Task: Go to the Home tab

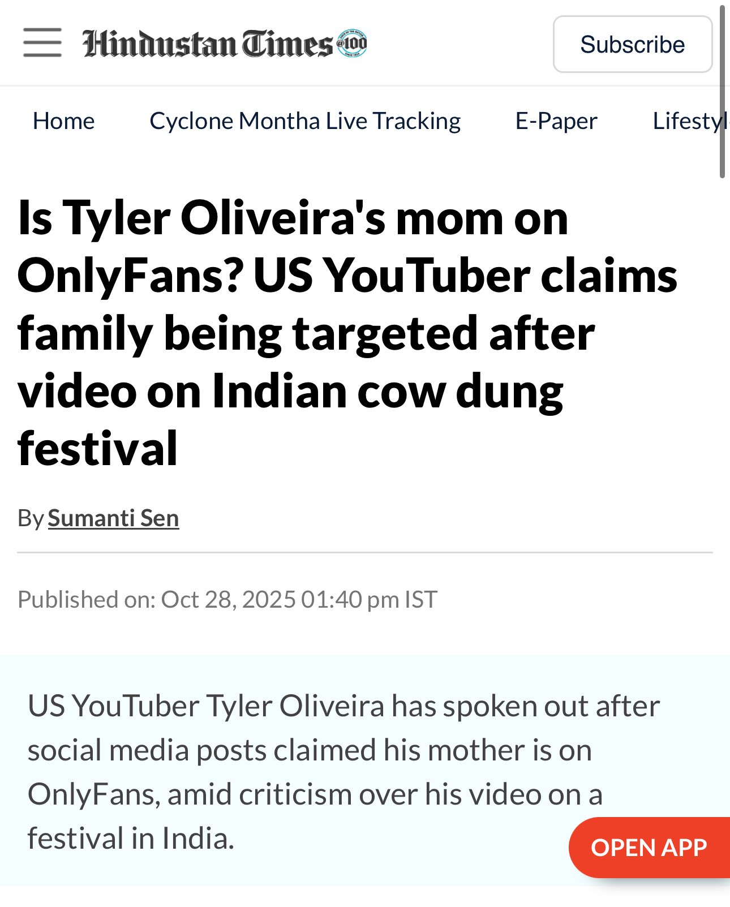Action: pos(63,121)
